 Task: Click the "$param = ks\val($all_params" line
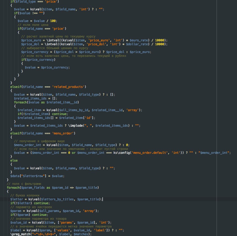click(x=55, y=211)
